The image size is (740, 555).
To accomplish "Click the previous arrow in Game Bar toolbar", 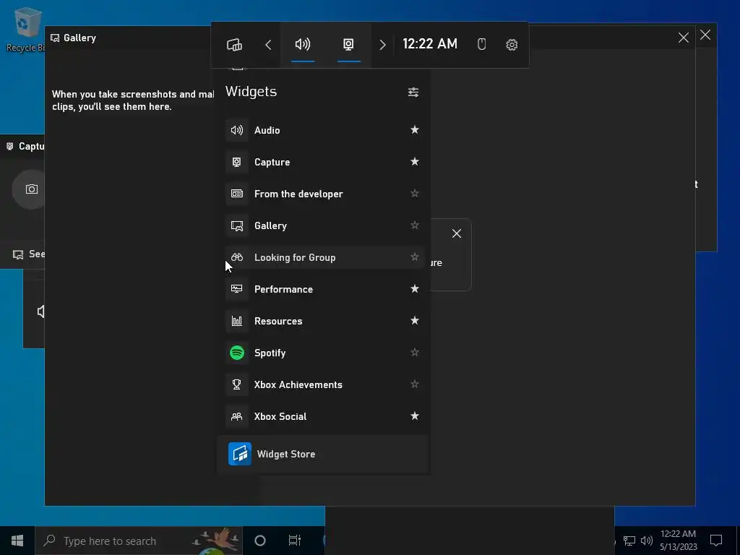I will click(268, 45).
